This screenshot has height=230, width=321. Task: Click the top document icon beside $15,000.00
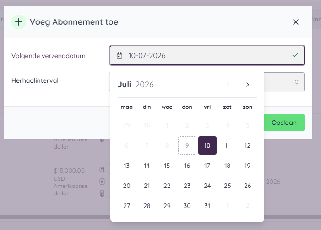click(102, 170)
